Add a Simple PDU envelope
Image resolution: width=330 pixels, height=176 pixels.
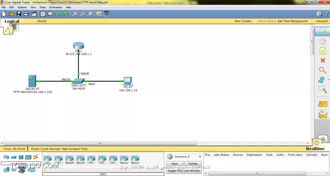click(323, 104)
